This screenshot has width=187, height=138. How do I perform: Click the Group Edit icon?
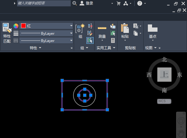(90, 33)
